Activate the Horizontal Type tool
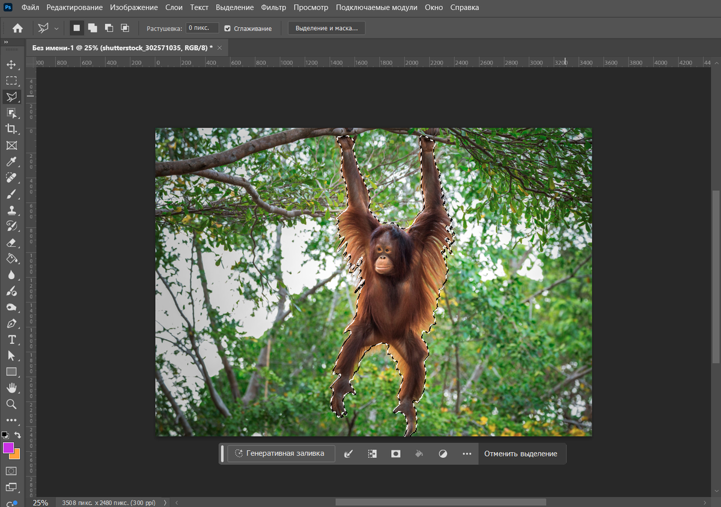This screenshot has width=721, height=507. (11, 340)
